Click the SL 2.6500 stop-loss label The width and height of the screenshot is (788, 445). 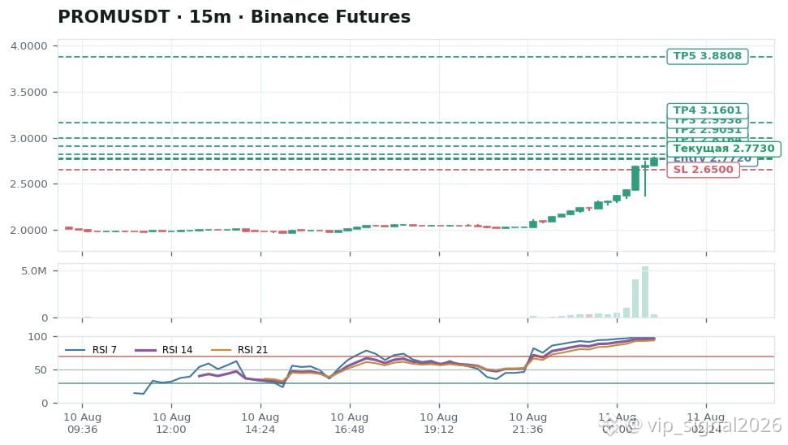[703, 170]
